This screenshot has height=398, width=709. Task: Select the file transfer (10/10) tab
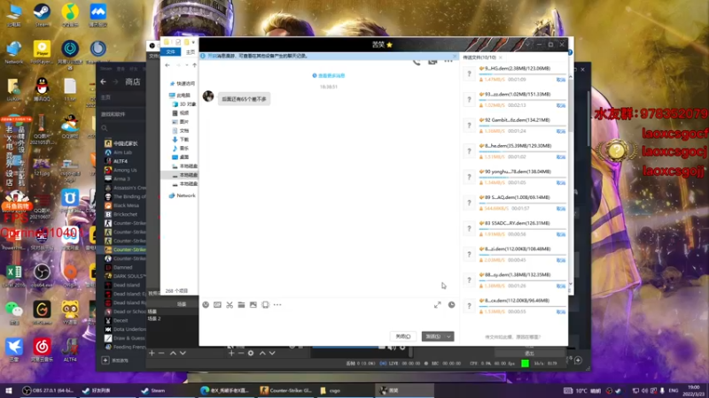point(479,57)
